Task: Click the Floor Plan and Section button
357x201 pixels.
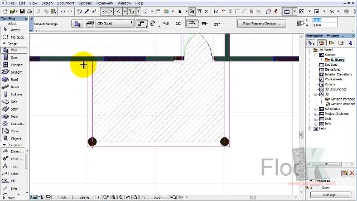Action: click(x=262, y=23)
